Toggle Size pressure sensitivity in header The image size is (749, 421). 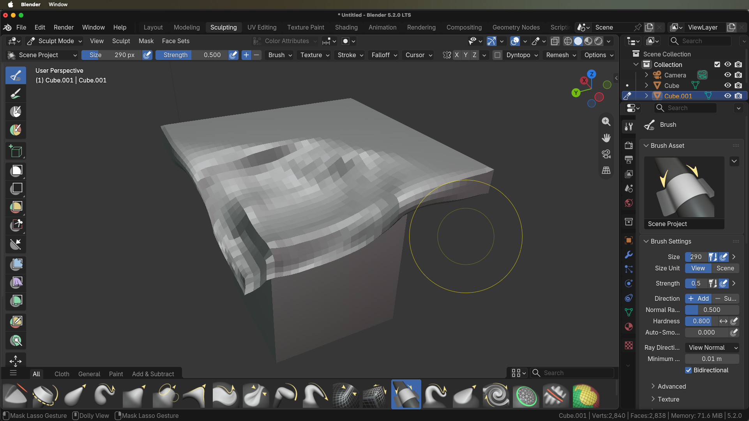click(x=147, y=55)
